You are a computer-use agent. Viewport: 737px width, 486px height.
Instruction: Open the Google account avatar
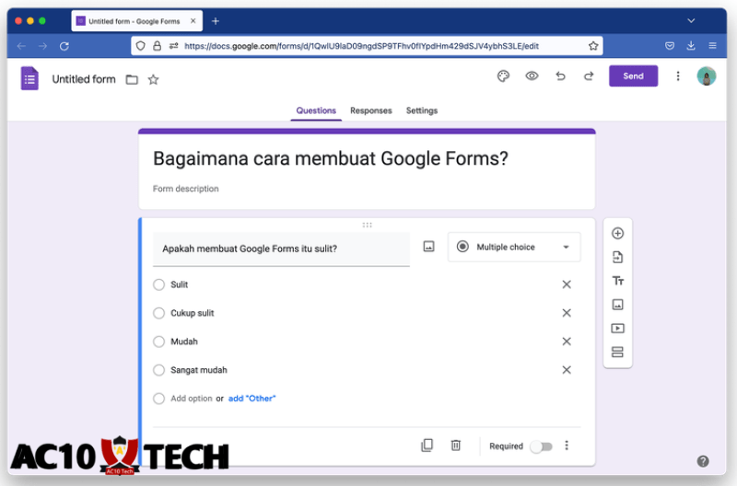(706, 76)
